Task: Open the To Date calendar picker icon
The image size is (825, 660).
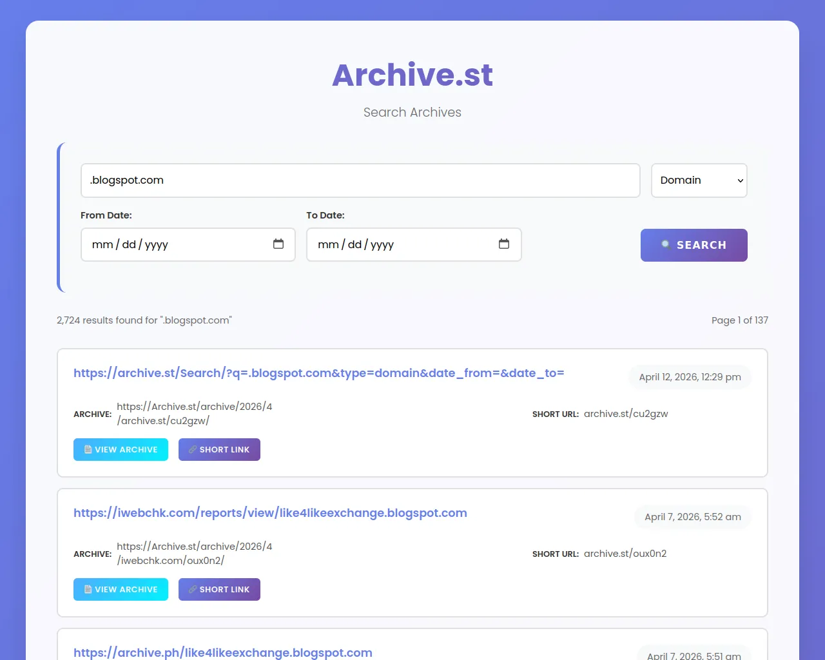Action: coord(504,244)
